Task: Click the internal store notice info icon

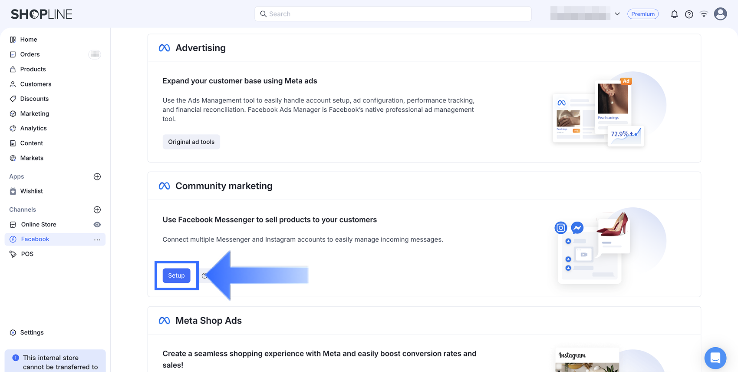Action: pyautogui.click(x=16, y=358)
